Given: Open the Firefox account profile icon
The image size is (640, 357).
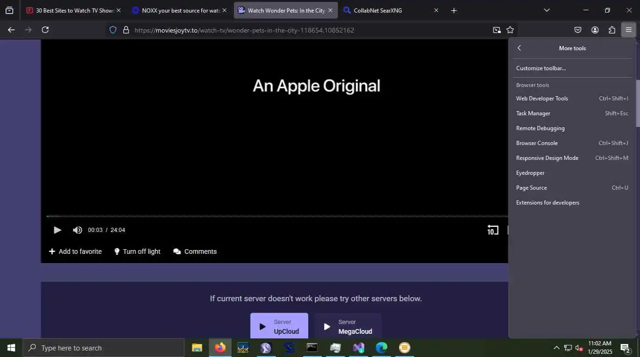Looking at the screenshot, I should (x=595, y=30).
